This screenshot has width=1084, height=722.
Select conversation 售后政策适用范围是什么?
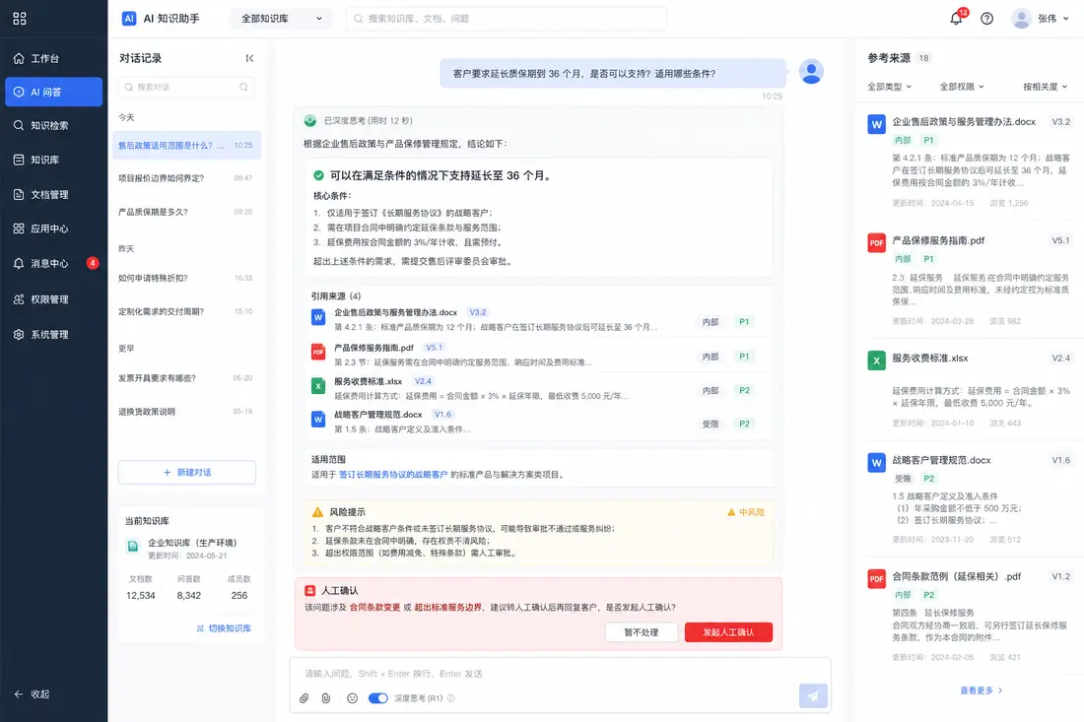pyautogui.click(x=186, y=146)
